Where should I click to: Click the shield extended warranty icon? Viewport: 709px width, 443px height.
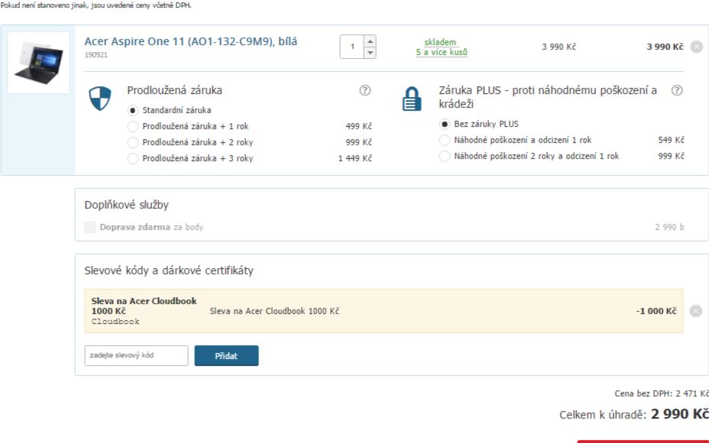point(100,99)
